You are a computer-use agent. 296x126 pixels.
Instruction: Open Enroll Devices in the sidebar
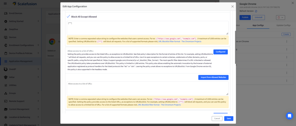pos(16,13)
